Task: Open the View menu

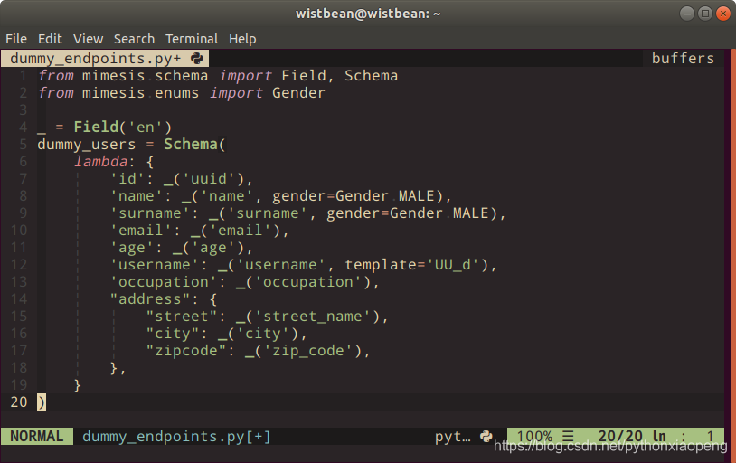Action: point(88,39)
